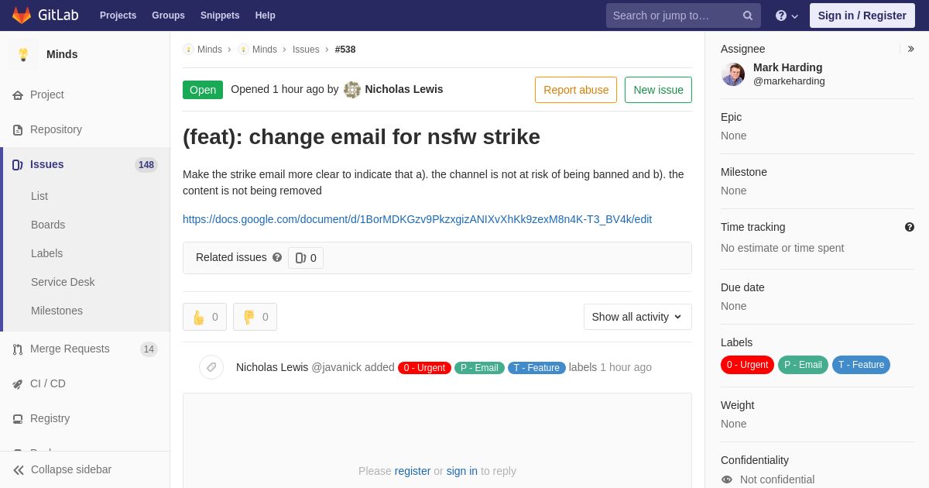Viewport: 929px width, 488px height.
Task: Click the Report abuse button
Action: (x=576, y=90)
